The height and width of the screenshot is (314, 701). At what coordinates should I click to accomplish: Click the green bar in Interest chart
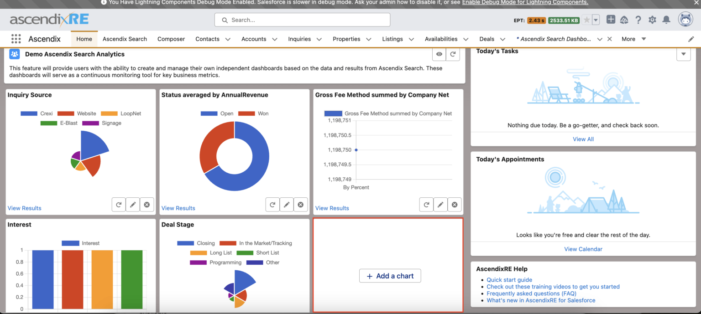(131, 279)
